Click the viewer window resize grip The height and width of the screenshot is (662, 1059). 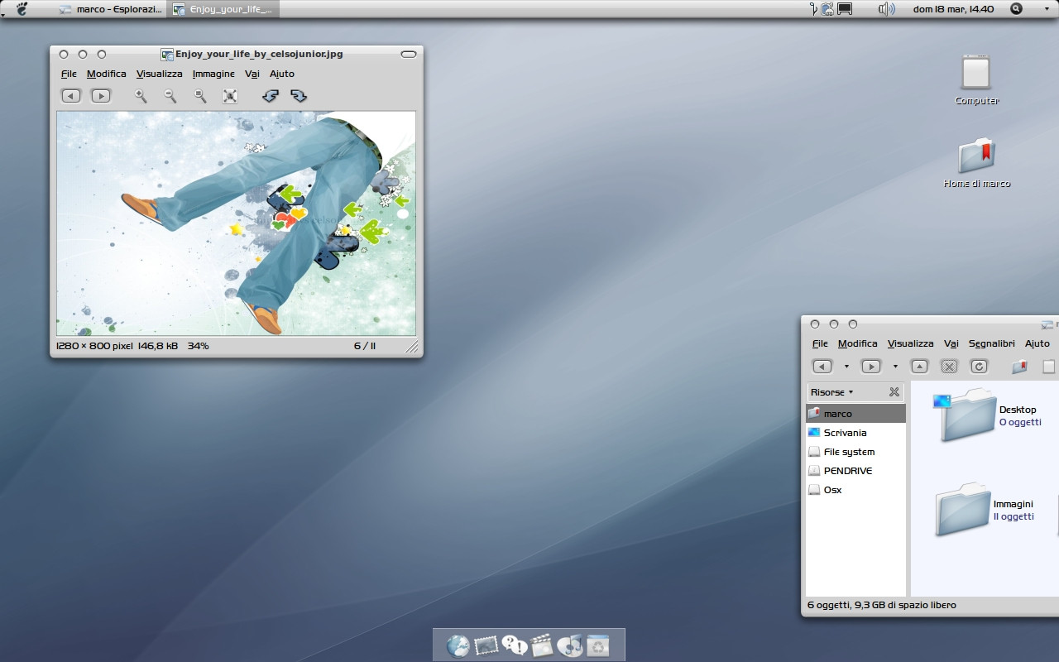click(x=412, y=348)
